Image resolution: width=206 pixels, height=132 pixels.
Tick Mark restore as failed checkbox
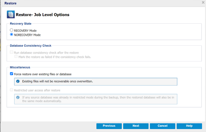(16, 57)
